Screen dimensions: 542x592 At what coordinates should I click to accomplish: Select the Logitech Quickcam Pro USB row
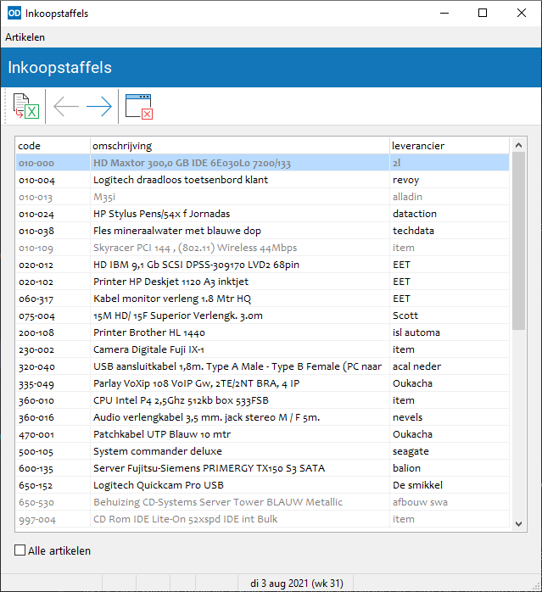(262, 485)
